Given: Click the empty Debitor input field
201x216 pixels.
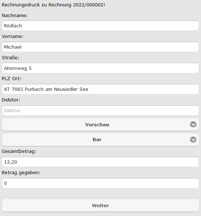Looking at the screenshot, I should point(100,110).
